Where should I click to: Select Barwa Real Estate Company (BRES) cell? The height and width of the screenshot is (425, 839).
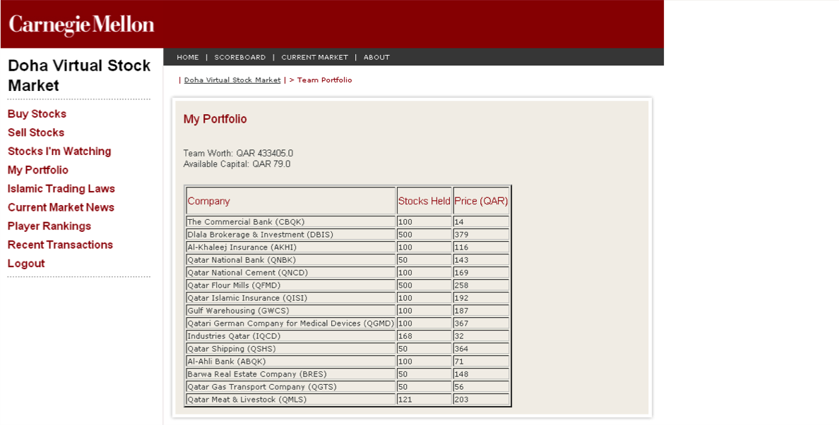290,374
